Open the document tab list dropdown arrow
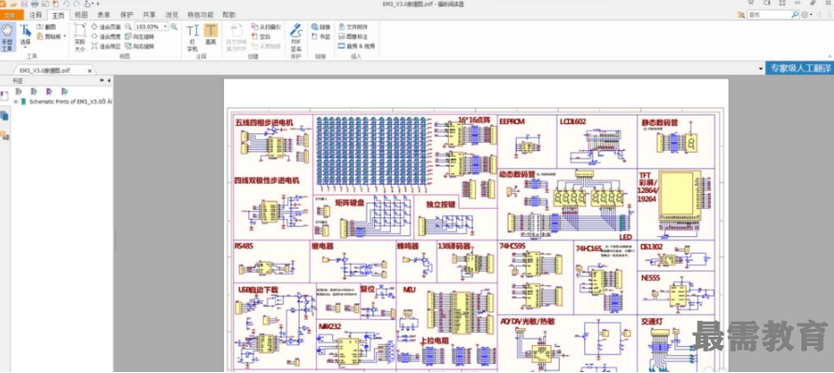Screen dimensions: 834x373 coord(760,69)
